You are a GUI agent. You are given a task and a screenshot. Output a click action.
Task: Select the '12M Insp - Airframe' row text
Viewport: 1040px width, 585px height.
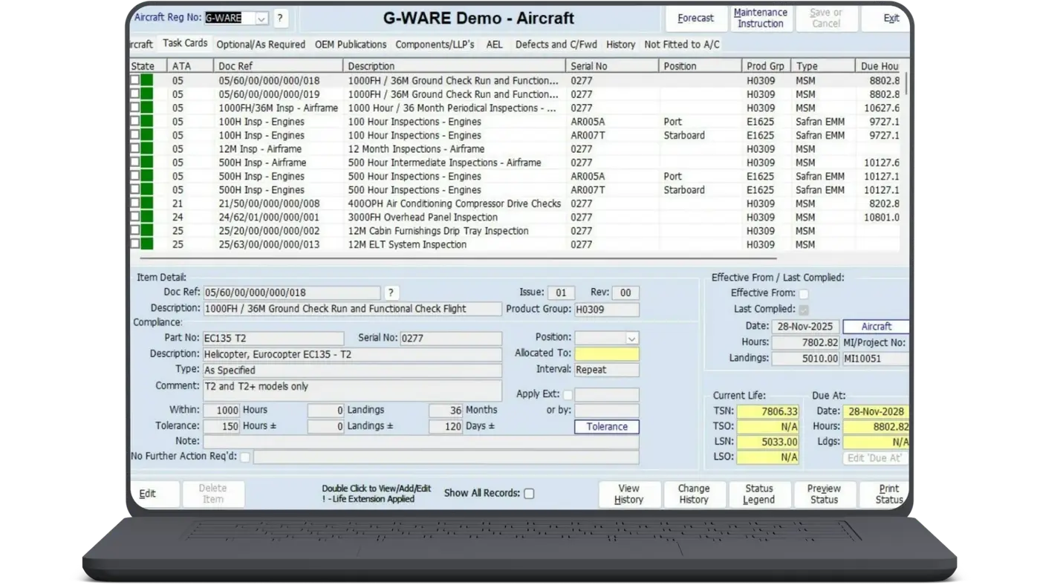pyautogui.click(x=259, y=149)
